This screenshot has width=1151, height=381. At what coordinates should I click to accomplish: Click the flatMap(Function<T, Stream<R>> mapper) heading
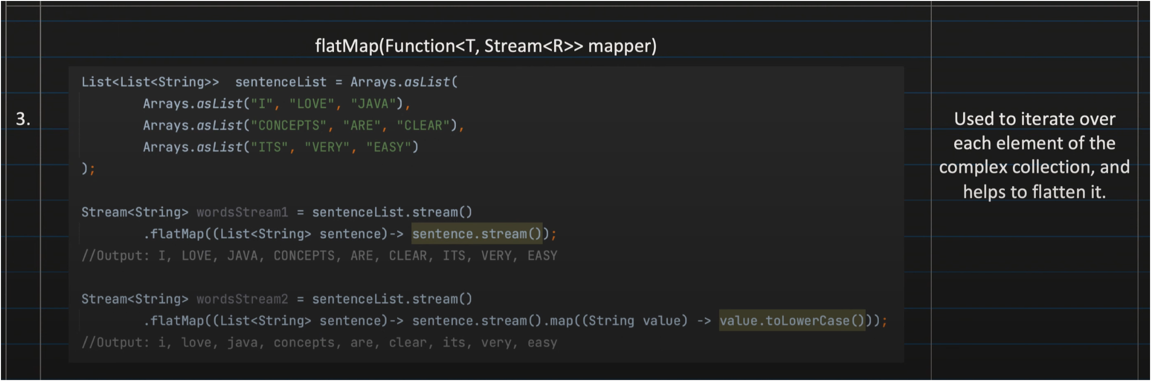point(485,46)
